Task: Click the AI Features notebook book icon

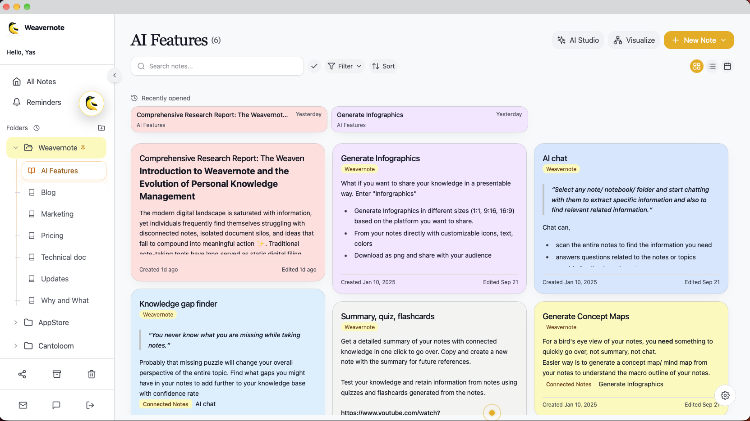Action: [x=32, y=171]
